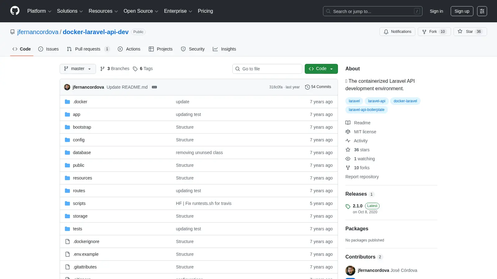Click the folder icon of .docker
Screen dimensions: 497x279
[x=67, y=102]
